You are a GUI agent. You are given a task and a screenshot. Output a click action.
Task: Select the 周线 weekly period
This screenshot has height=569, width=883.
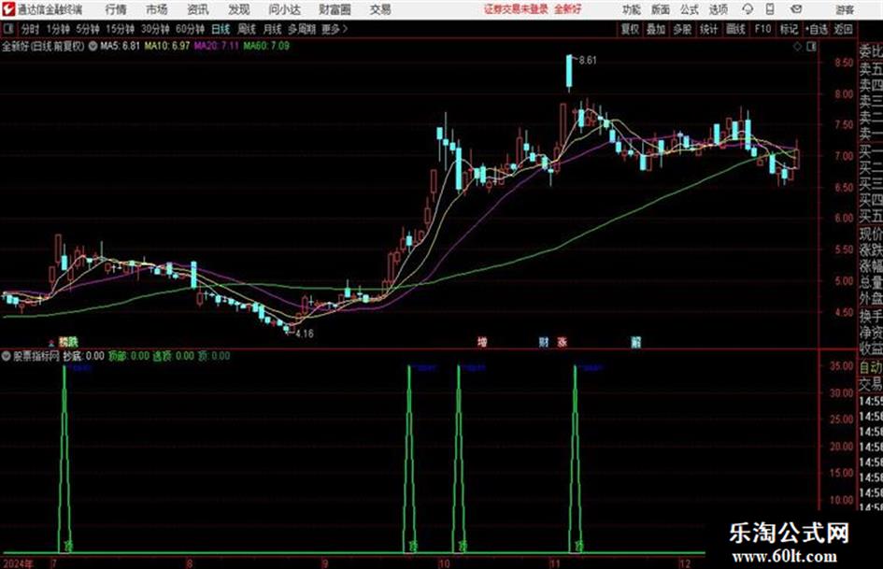tap(246, 29)
